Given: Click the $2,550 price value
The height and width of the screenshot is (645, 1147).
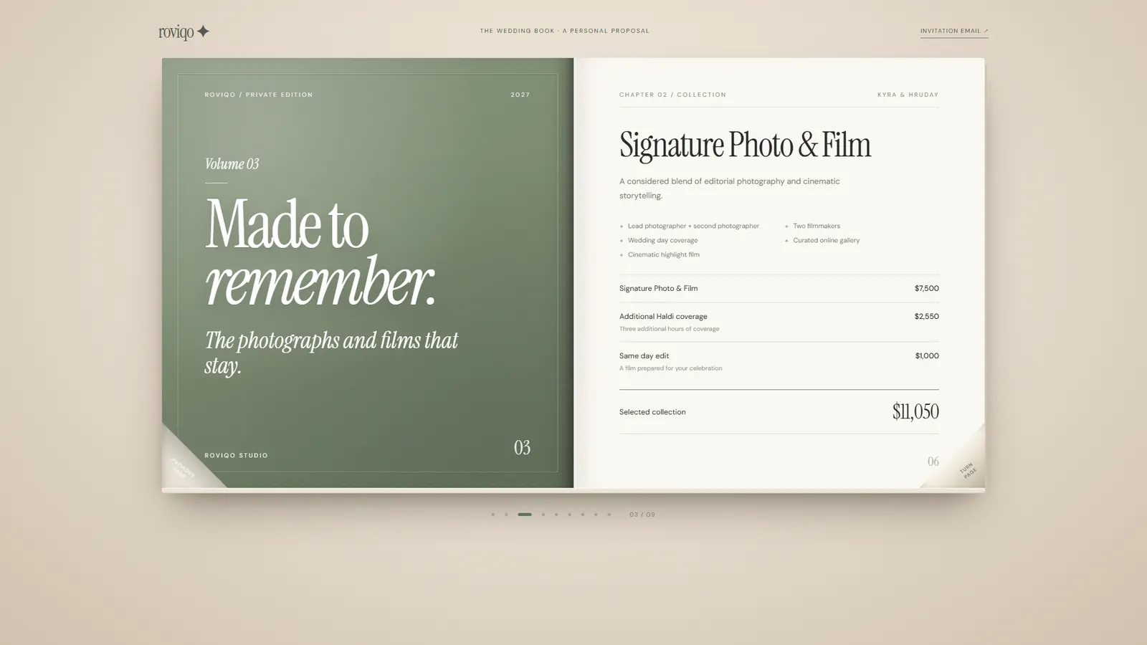Looking at the screenshot, I should point(926,316).
